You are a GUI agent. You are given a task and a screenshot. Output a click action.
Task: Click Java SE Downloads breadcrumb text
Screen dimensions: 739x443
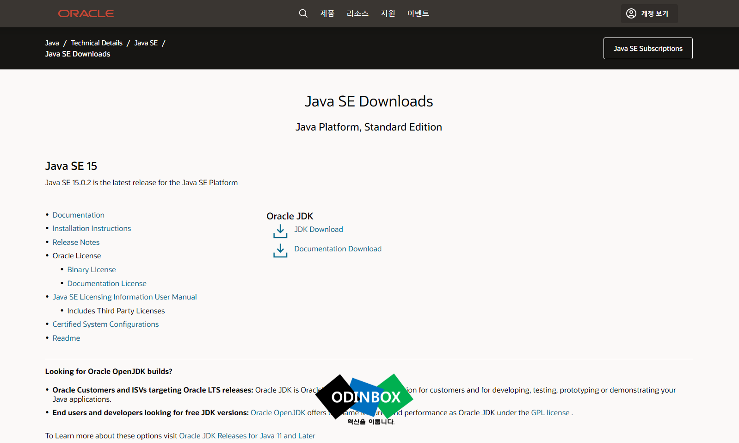[78, 54]
